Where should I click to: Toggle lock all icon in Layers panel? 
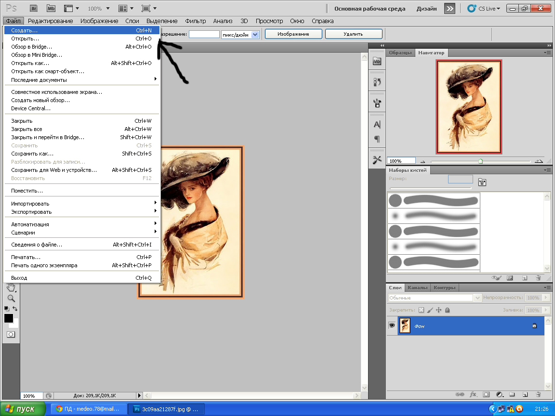click(x=447, y=311)
